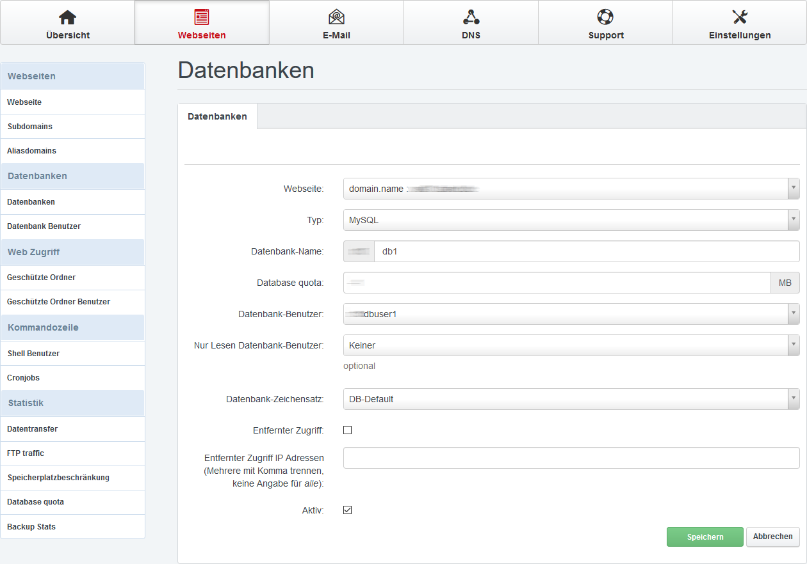
Task: Focus the Entfernter Zugriff IP Adressen field
Action: click(571, 458)
